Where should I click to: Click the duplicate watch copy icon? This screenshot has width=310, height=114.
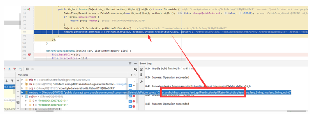(x=18, y=102)
